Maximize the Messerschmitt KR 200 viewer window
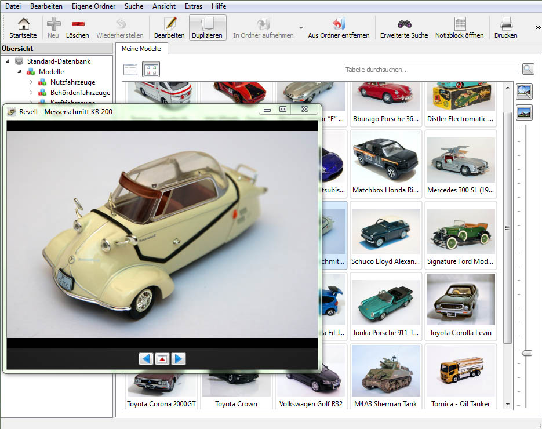 (x=283, y=109)
